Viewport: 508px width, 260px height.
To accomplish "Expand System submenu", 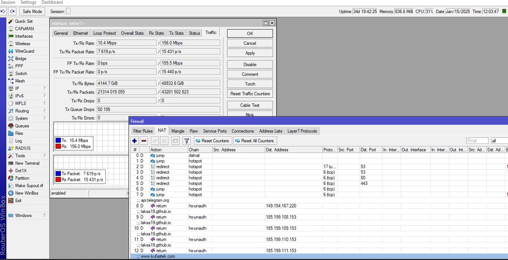I will pyautogui.click(x=44, y=118).
